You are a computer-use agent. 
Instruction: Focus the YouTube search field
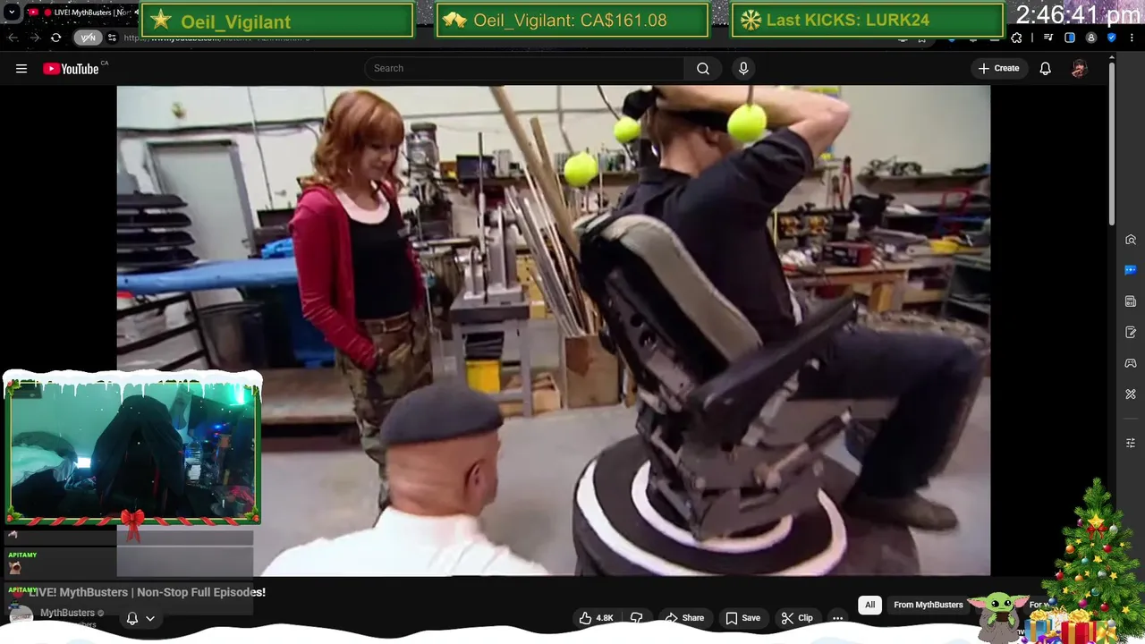coord(524,69)
